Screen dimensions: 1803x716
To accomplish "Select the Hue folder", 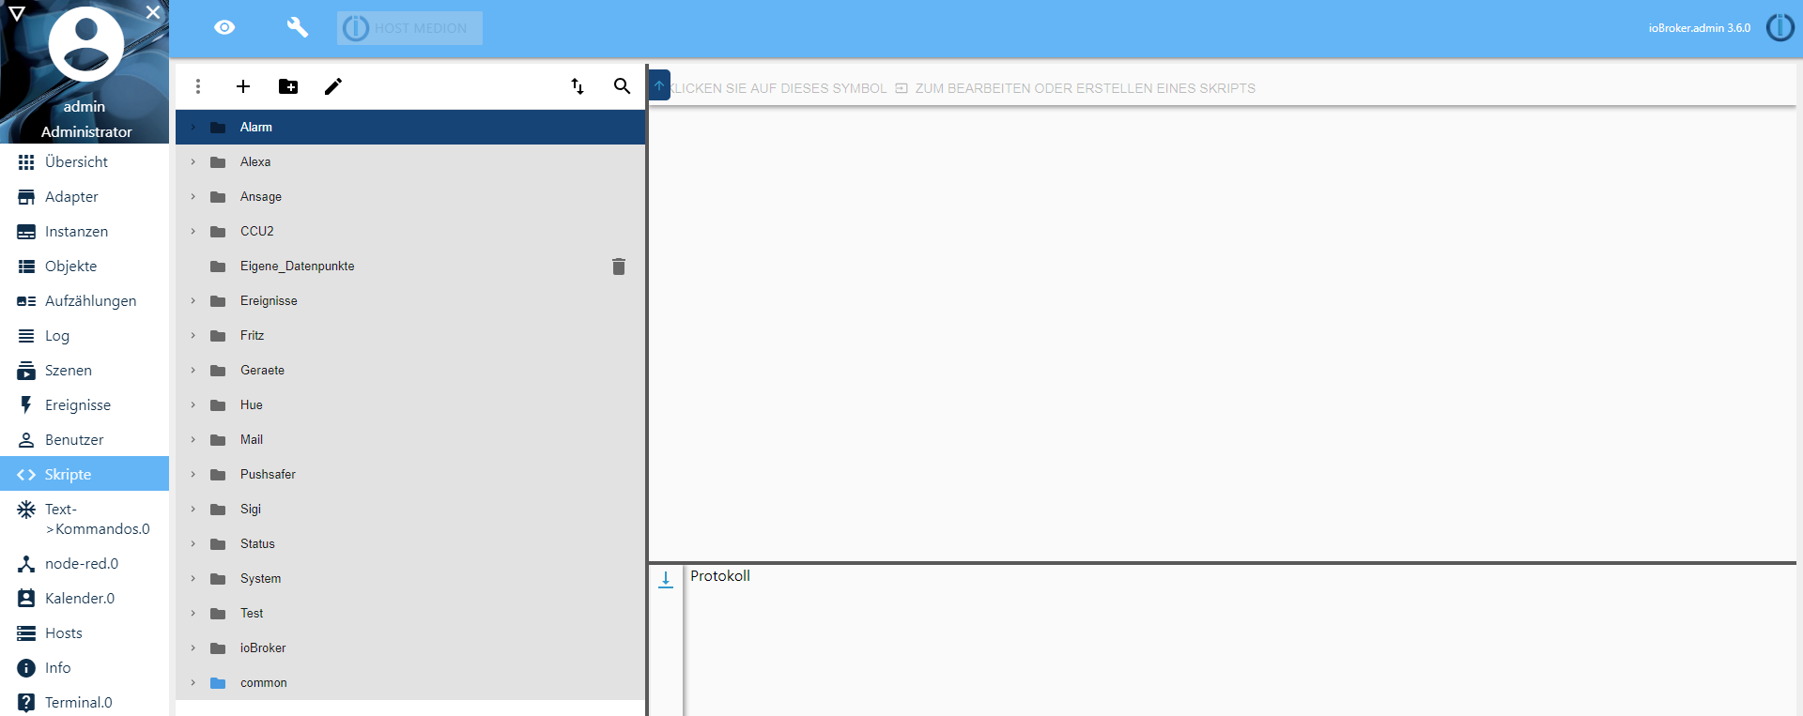I will (x=410, y=404).
